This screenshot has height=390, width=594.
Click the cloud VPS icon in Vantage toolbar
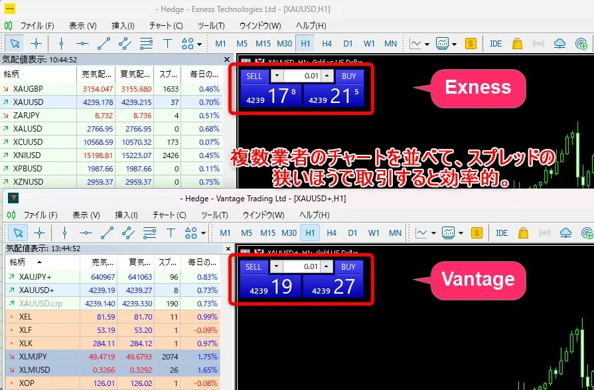click(564, 233)
